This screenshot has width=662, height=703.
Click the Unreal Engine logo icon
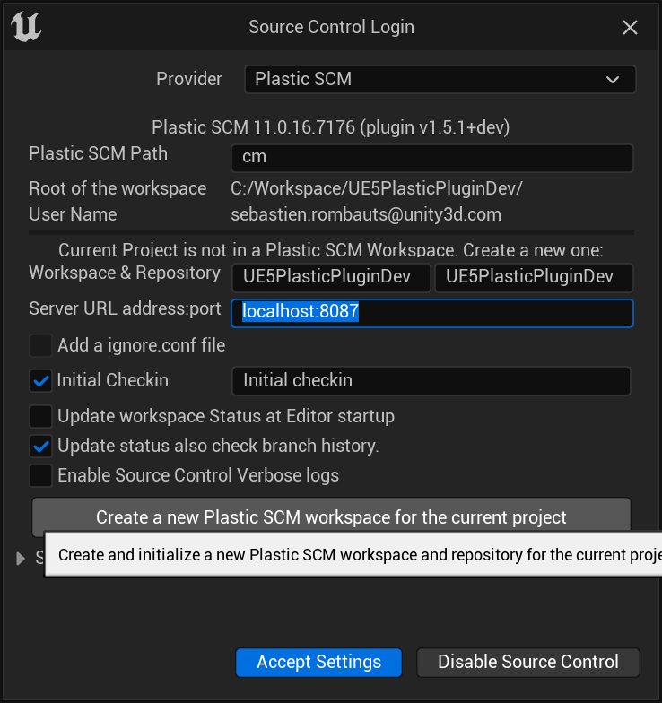26,27
